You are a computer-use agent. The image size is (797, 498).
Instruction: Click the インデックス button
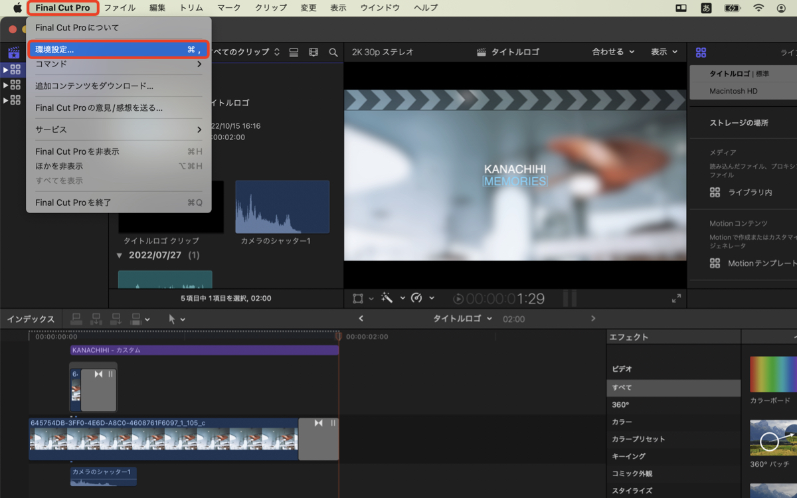pyautogui.click(x=29, y=318)
